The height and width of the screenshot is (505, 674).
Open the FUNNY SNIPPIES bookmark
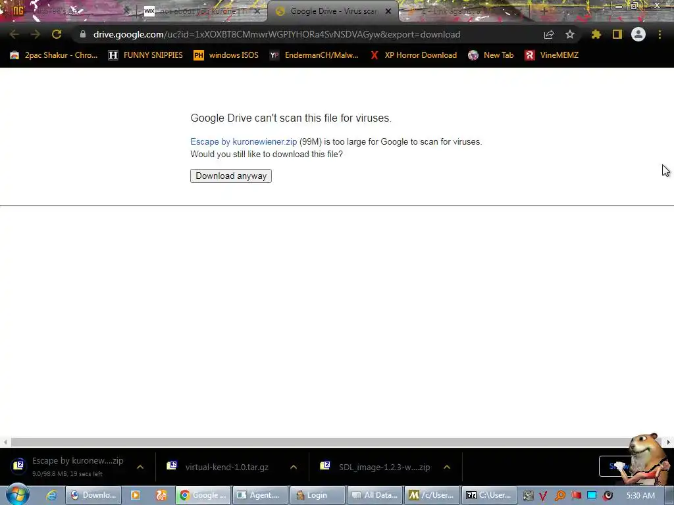tap(145, 55)
